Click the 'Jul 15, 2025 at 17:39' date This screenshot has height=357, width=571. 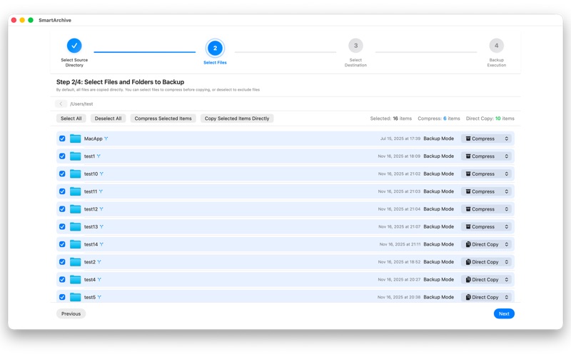click(400, 139)
